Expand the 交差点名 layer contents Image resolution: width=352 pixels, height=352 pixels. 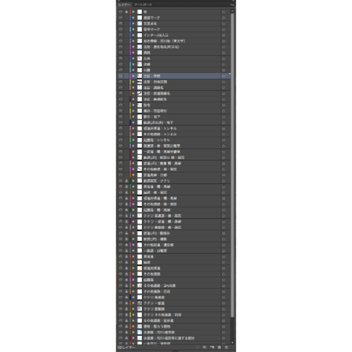pyautogui.click(x=134, y=23)
